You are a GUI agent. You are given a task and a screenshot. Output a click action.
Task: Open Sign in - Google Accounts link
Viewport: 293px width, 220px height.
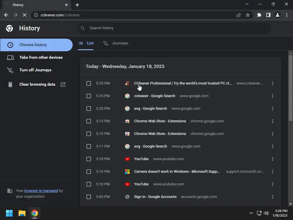click(155, 197)
